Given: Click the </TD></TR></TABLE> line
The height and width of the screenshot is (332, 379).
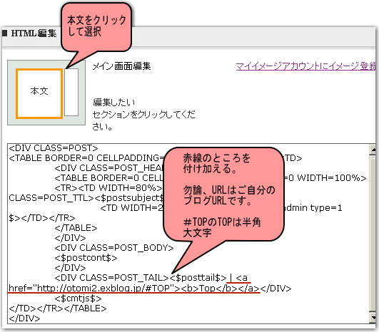Looking at the screenshot, I should click(58, 308).
